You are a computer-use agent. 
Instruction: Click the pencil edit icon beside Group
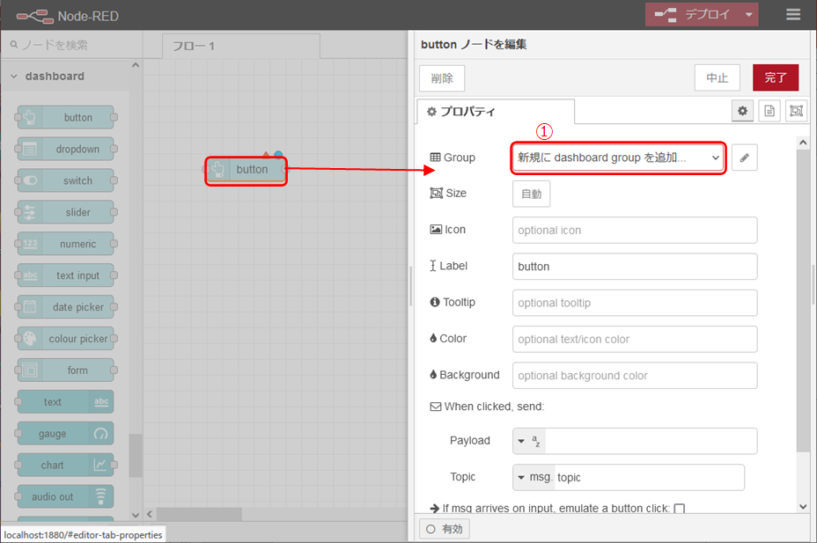744,158
